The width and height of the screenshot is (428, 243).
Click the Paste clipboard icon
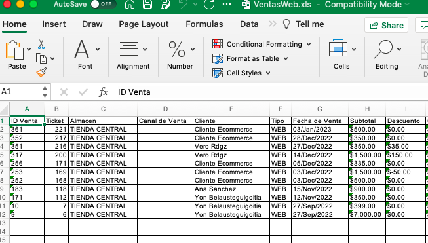pos(14,50)
